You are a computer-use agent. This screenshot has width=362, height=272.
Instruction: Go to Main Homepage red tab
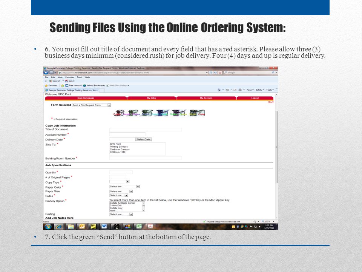[x=86, y=98]
